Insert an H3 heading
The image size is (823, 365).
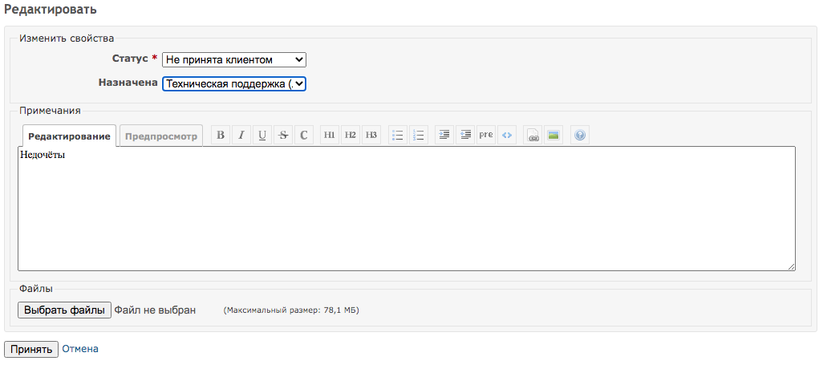371,136
